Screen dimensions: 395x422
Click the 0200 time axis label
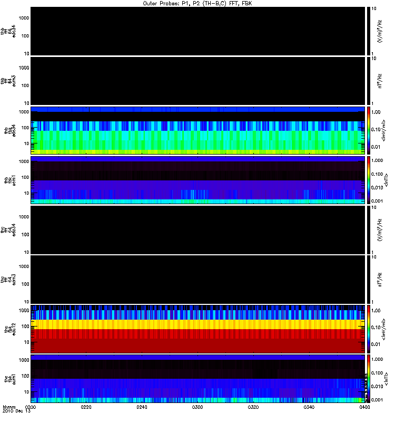pyautogui.click(x=30, y=407)
